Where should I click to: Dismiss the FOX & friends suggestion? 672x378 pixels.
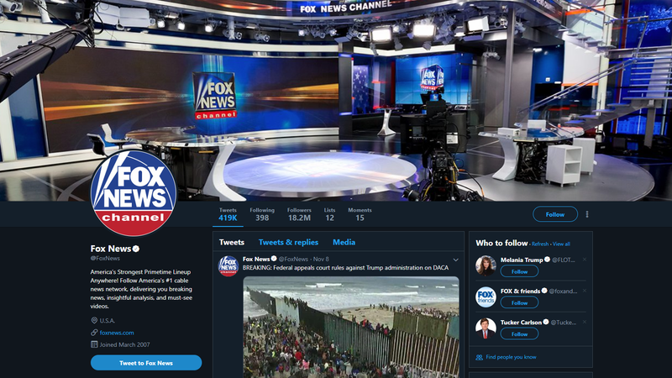584,291
